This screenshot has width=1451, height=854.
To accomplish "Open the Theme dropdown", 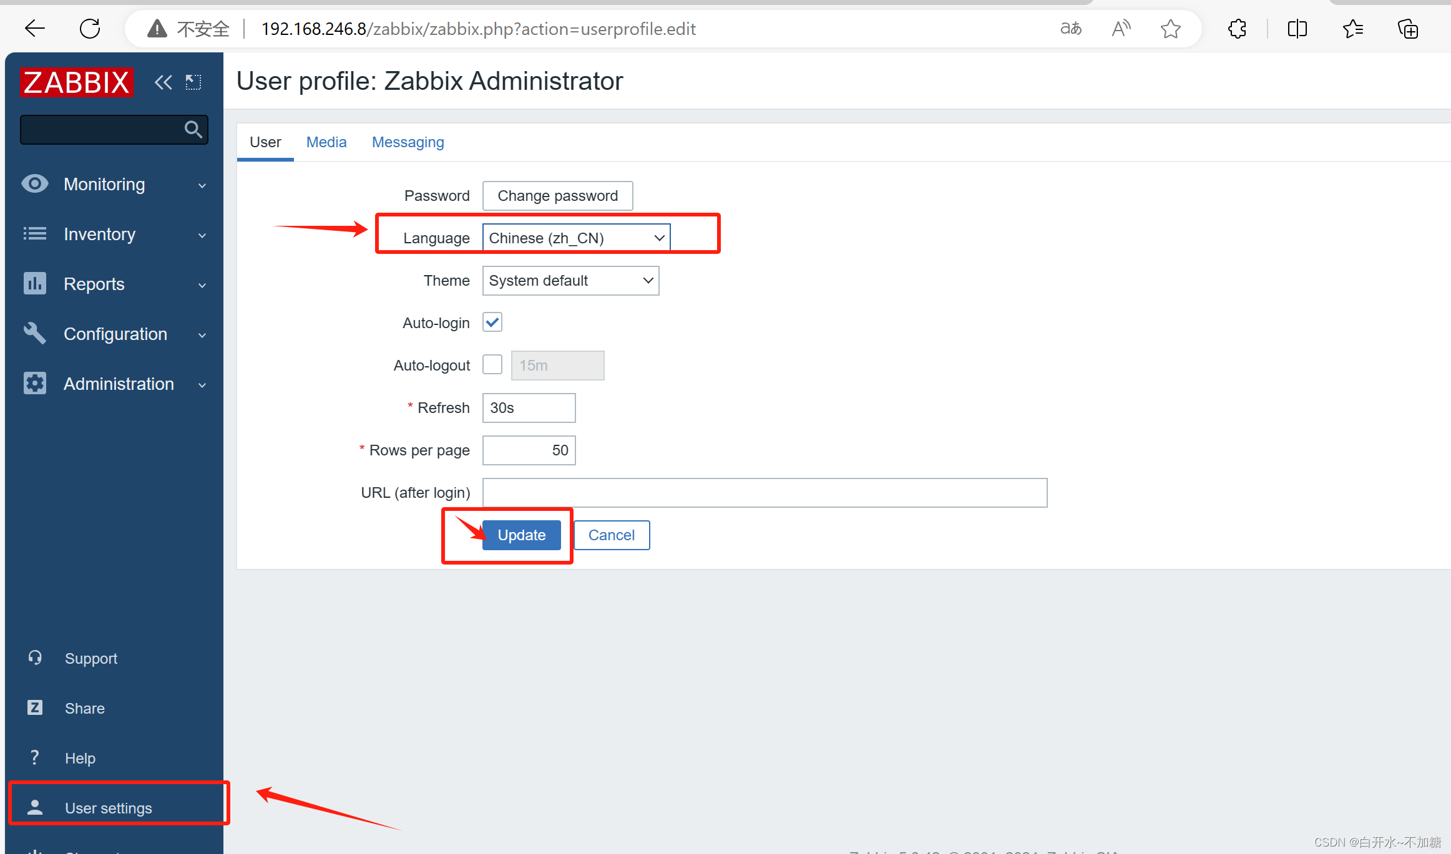I will [x=571, y=280].
